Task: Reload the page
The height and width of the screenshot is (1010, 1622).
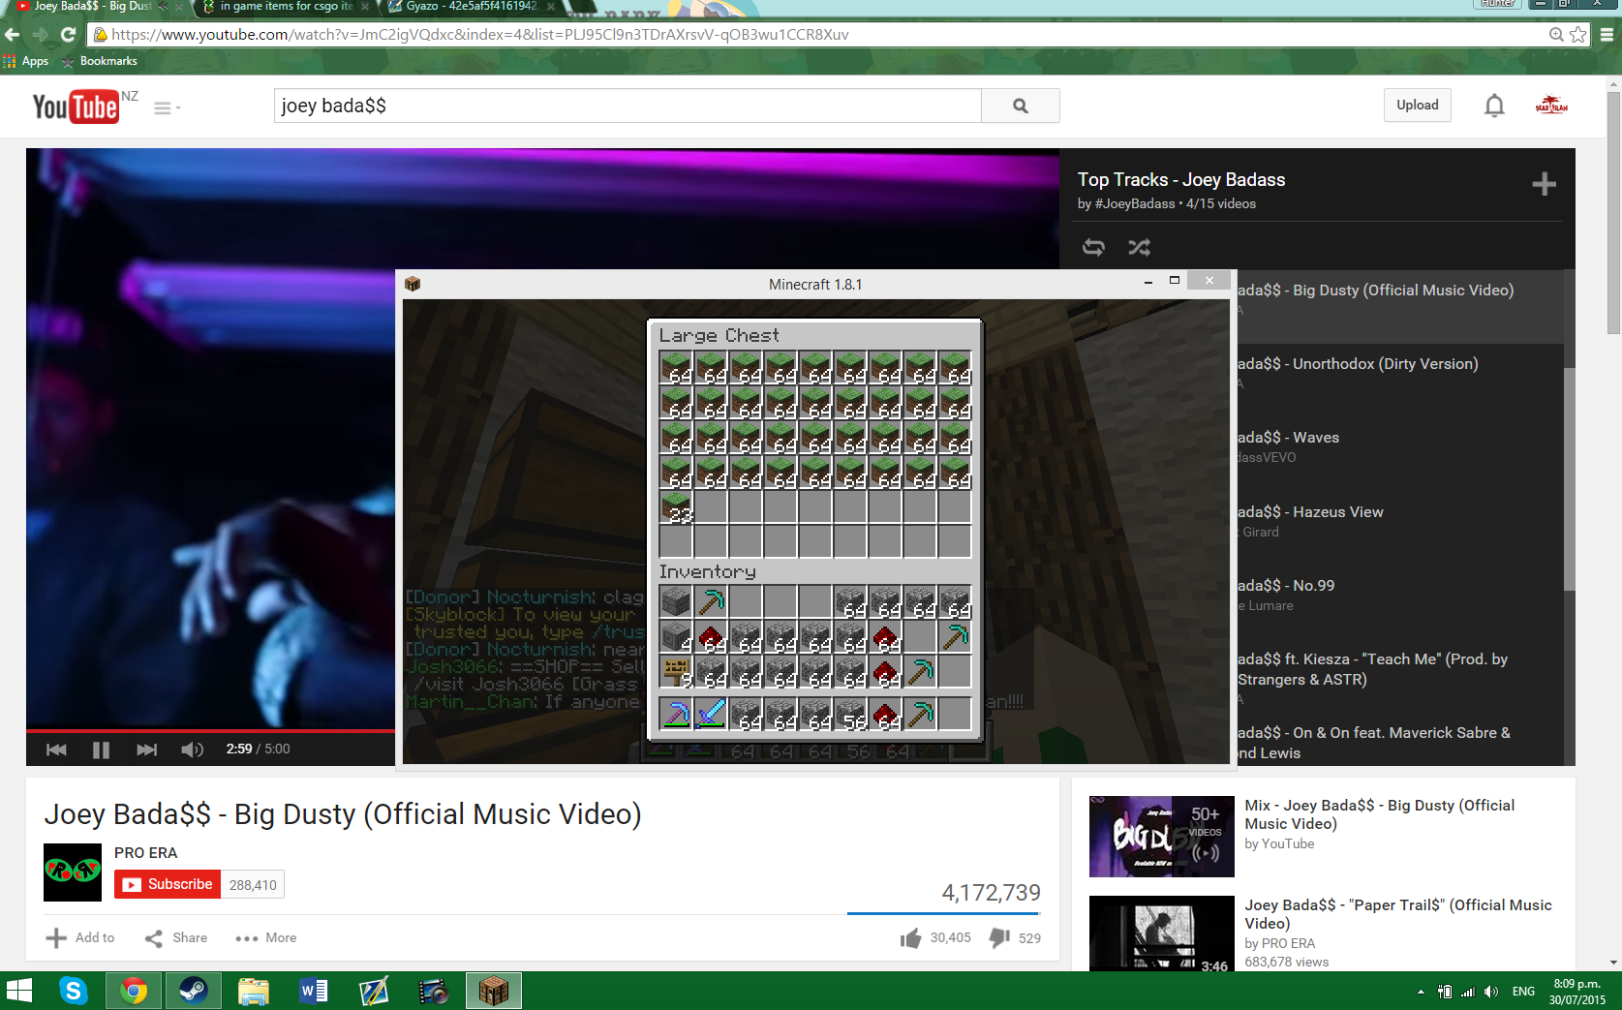Action: tap(68, 35)
